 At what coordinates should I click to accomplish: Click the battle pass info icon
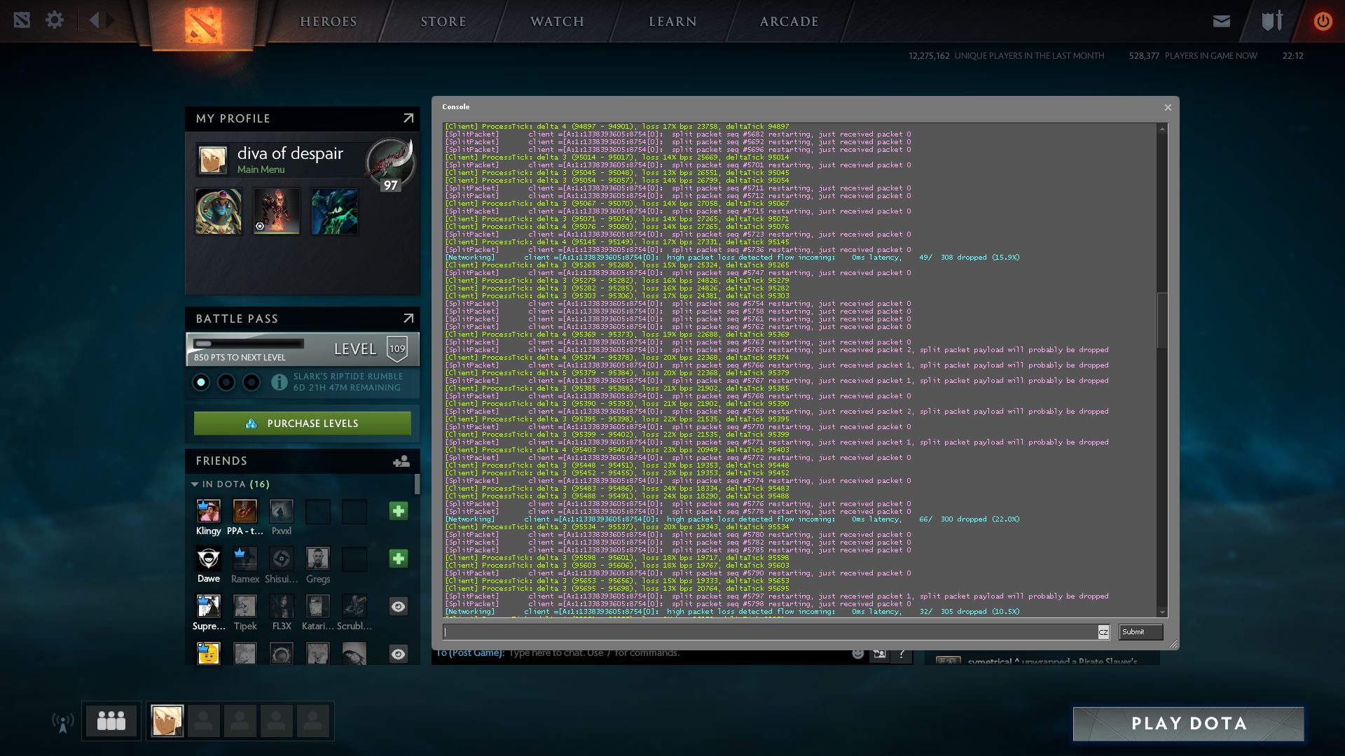click(280, 382)
